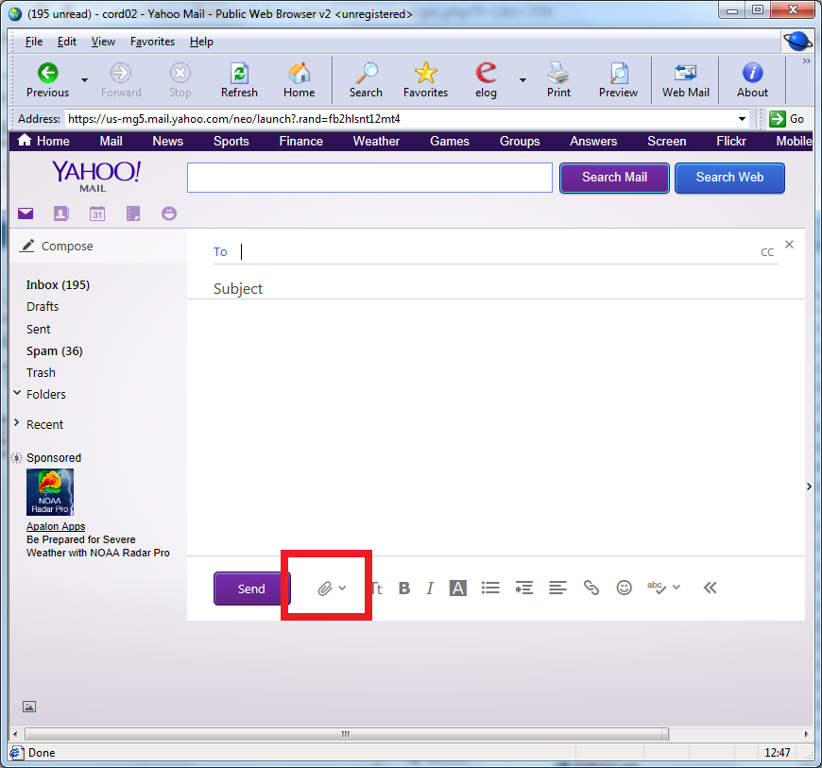This screenshot has height=768, width=822.
Task: Click the green Go button
Action: (x=786, y=119)
